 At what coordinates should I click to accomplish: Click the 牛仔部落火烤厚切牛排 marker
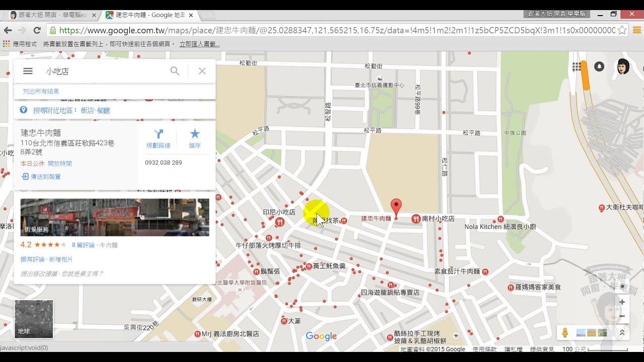point(269,237)
